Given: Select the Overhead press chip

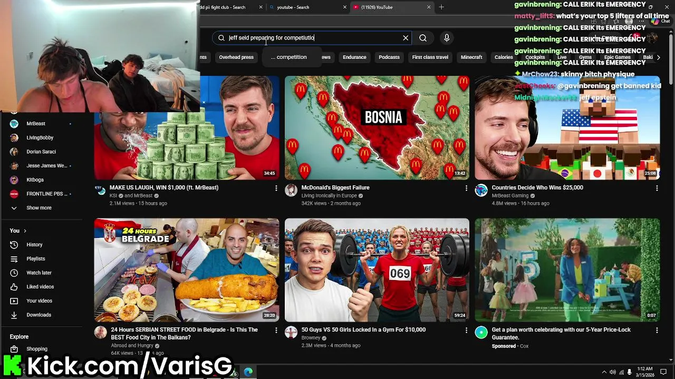Looking at the screenshot, I should tap(236, 57).
